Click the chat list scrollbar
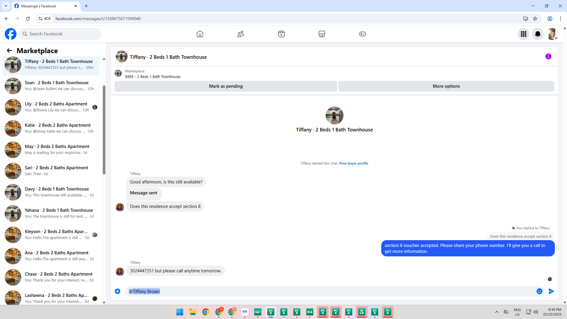This screenshot has height=319, width=567. coord(104,130)
